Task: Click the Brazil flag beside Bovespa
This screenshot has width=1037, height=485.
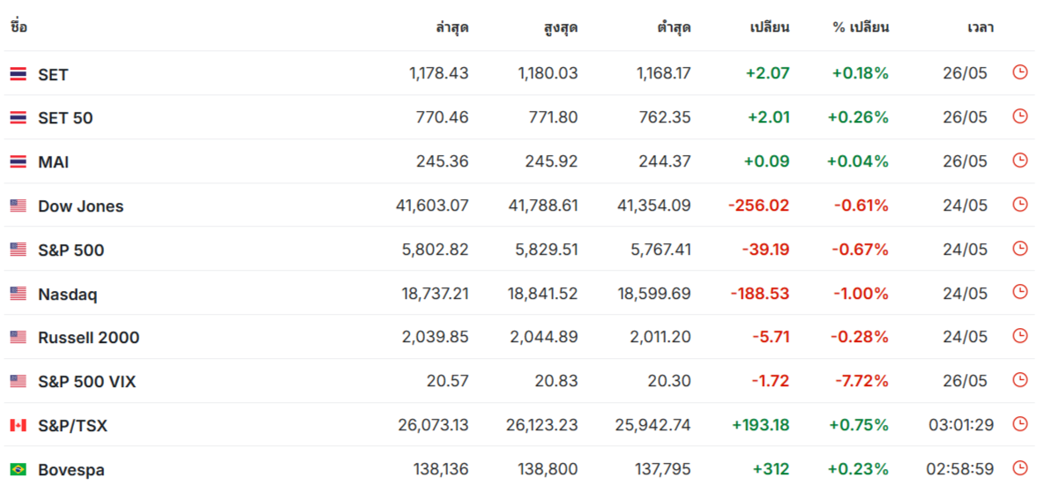Action: click(18, 470)
